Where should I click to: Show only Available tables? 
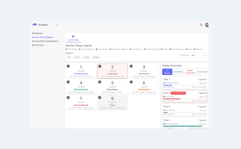[202, 72]
